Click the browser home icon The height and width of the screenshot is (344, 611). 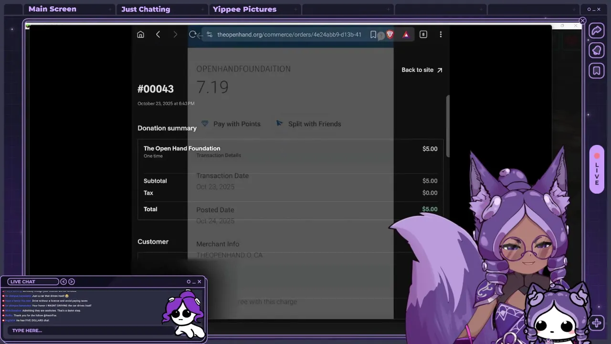[140, 34]
